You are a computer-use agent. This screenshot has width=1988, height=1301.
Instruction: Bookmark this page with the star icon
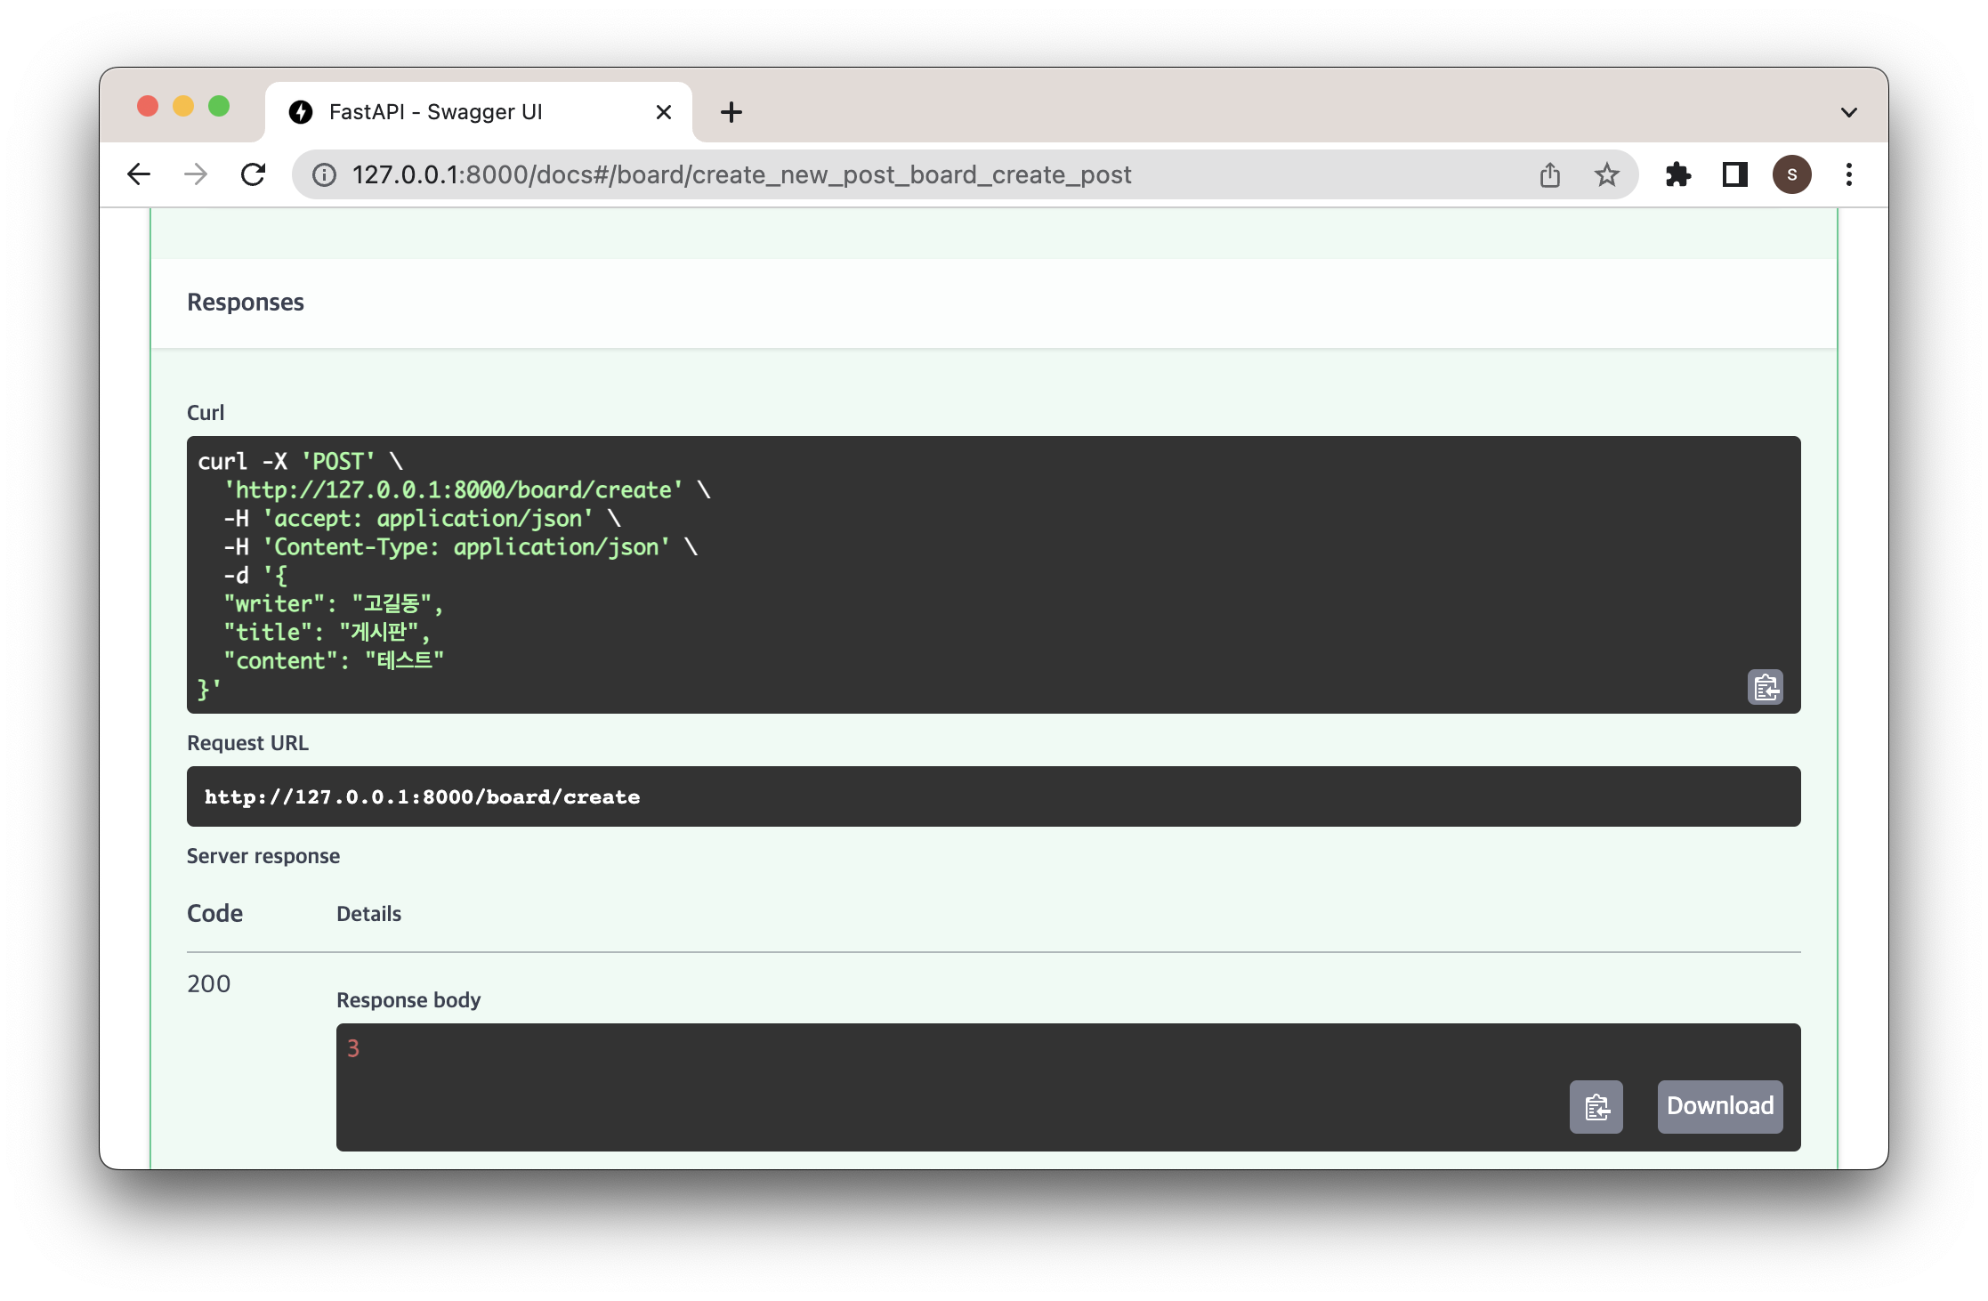pyautogui.click(x=1606, y=174)
